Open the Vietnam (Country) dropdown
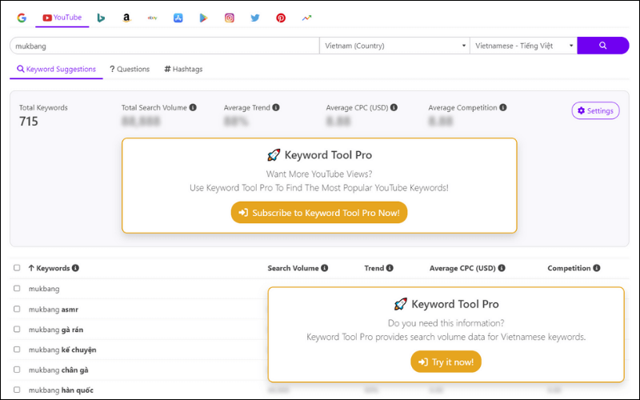Screen dimensions: 640x400 tap(394, 46)
